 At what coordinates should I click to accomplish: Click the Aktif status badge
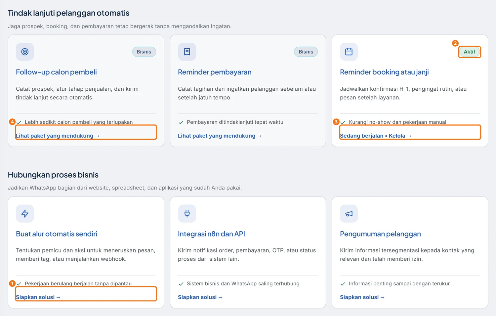click(470, 52)
